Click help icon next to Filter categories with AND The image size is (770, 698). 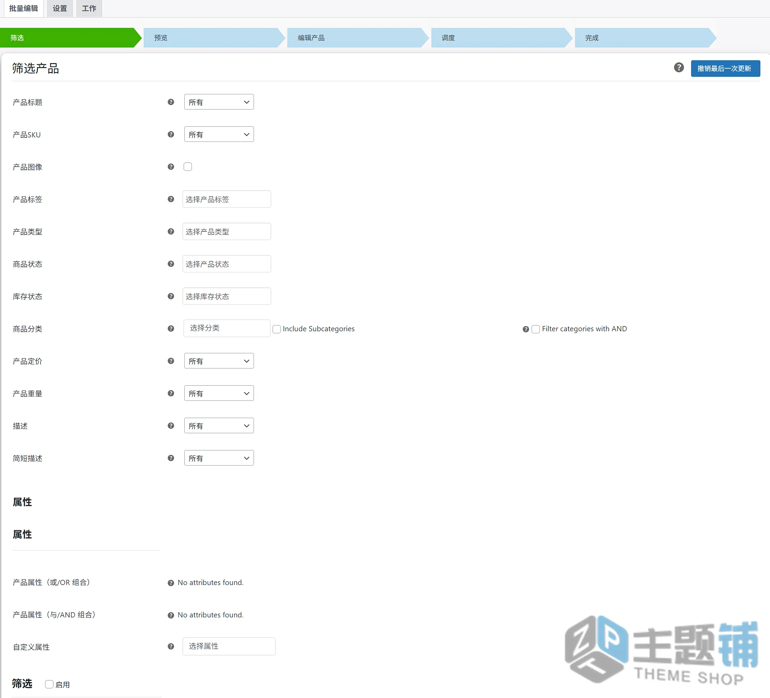tap(526, 329)
